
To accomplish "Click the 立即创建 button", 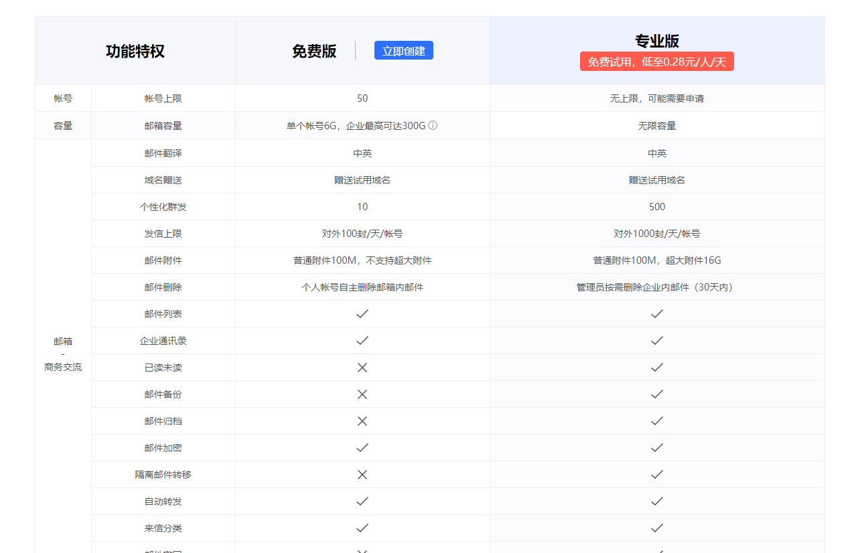I will (403, 50).
